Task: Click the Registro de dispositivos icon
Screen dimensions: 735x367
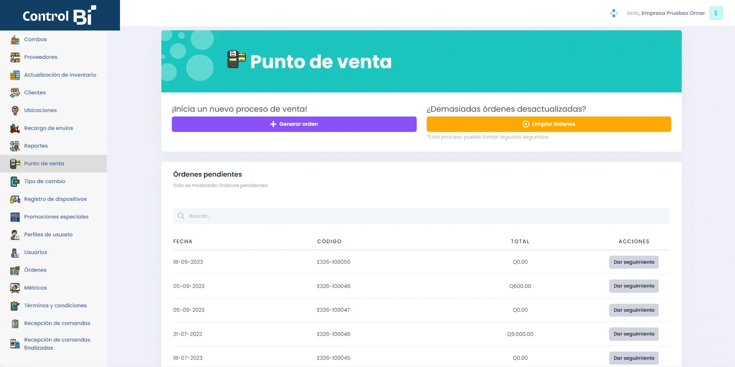Action: click(15, 199)
